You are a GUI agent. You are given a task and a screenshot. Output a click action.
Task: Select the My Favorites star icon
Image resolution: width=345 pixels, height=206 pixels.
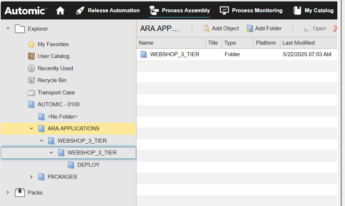(31, 44)
